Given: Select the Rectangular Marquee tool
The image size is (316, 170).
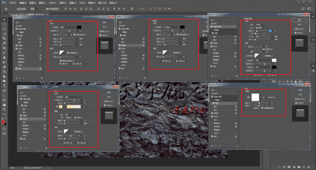Looking at the screenshot, I should (x=4, y=24).
